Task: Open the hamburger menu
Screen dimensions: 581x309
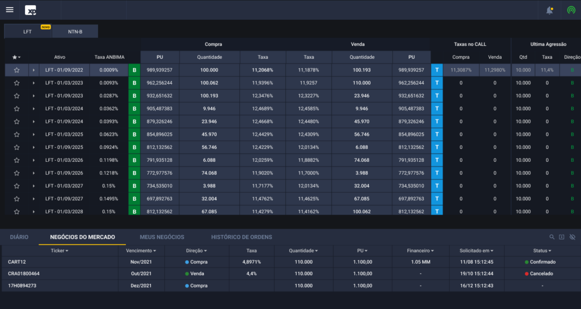Action: (x=10, y=10)
